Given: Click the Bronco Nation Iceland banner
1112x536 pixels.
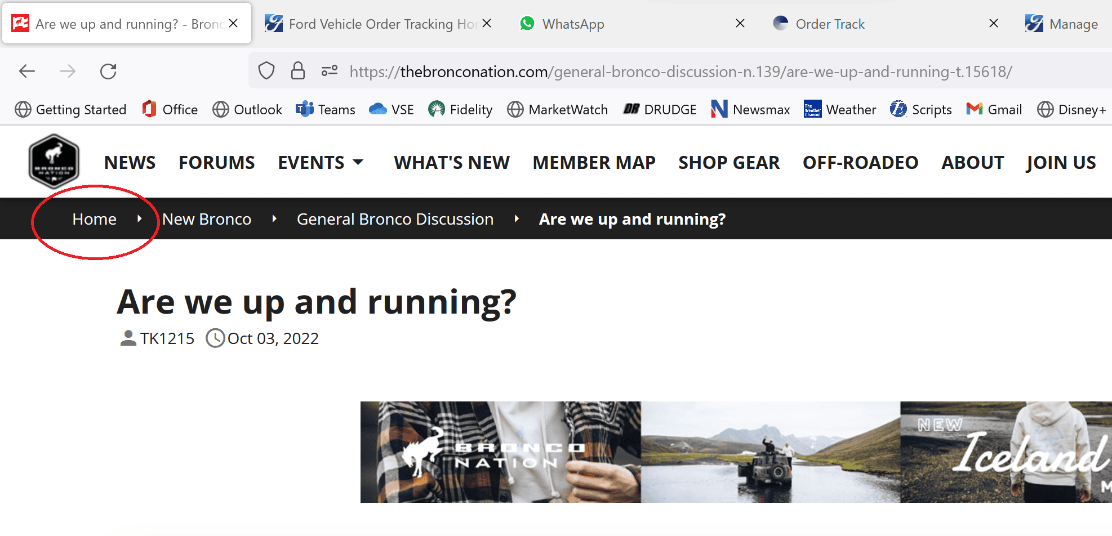Looking at the screenshot, I should (736, 452).
